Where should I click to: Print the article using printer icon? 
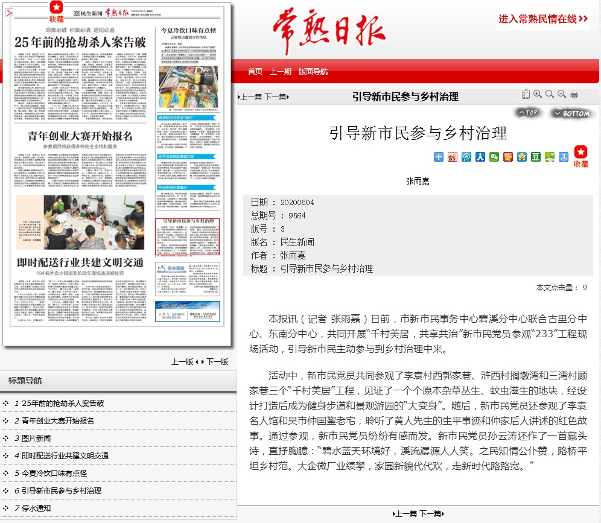[x=574, y=94]
